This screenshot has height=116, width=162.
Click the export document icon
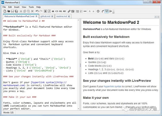(110, 11)
